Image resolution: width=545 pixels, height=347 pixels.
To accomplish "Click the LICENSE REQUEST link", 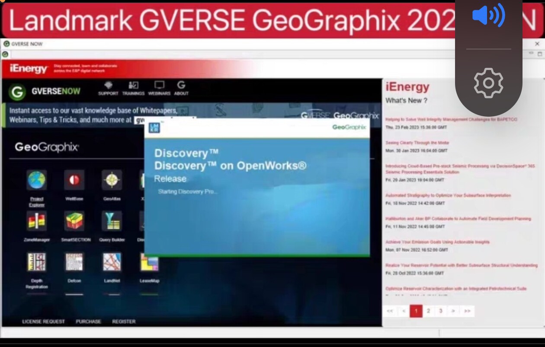I will pos(44,322).
